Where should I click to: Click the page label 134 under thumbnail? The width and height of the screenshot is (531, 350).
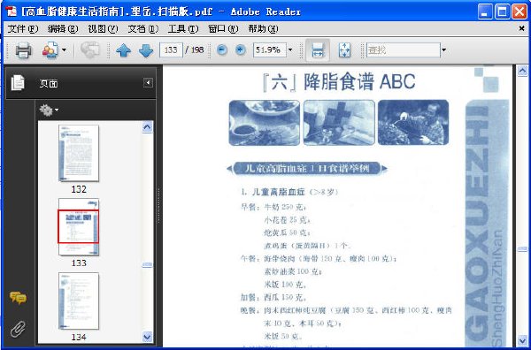pyautogui.click(x=79, y=337)
